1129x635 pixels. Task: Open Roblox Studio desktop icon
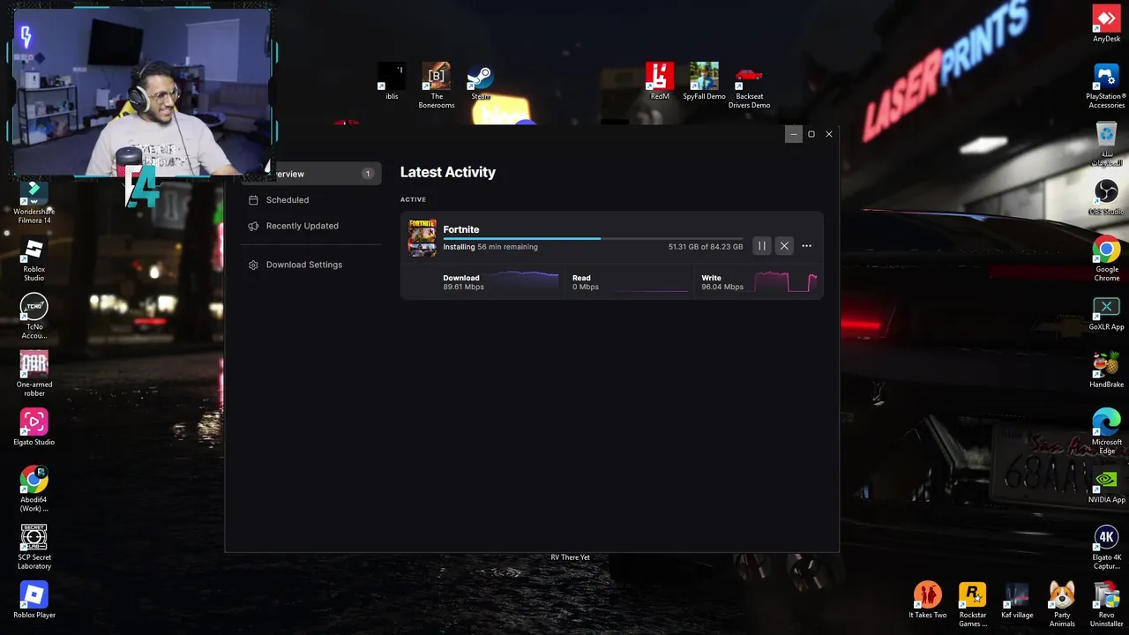(x=34, y=259)
